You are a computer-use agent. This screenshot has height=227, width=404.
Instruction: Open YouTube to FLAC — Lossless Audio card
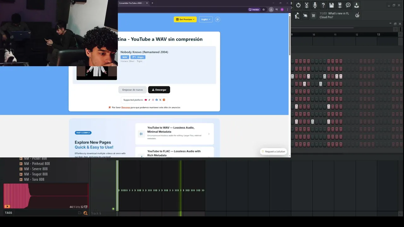coord(175,152)
